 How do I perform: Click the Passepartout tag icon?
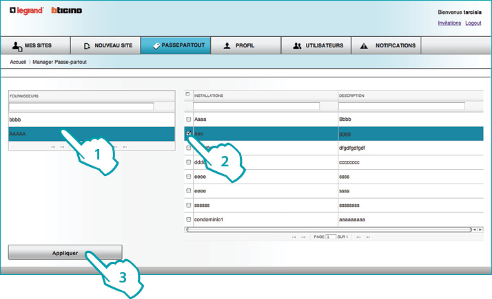pyautogui.click(x=156, y=46)
